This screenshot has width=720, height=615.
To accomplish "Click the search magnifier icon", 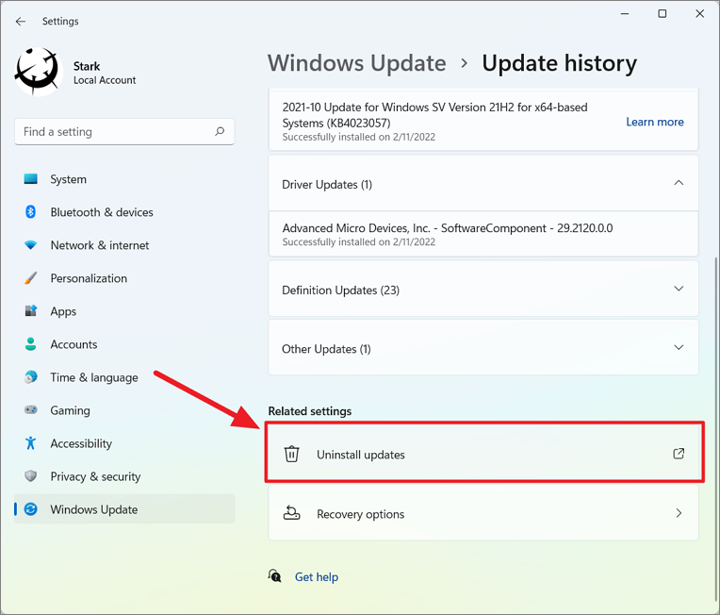I will 220,131.
